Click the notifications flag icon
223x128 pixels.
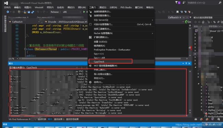click(x=176, y=2)
